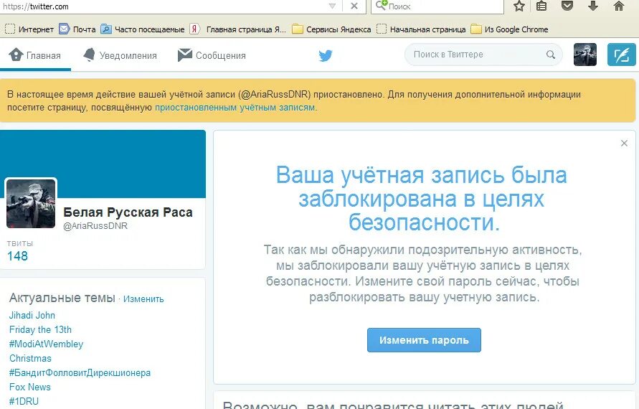
Task: Open the Белая Русская Раса profile name
Action: coord(128,212)
